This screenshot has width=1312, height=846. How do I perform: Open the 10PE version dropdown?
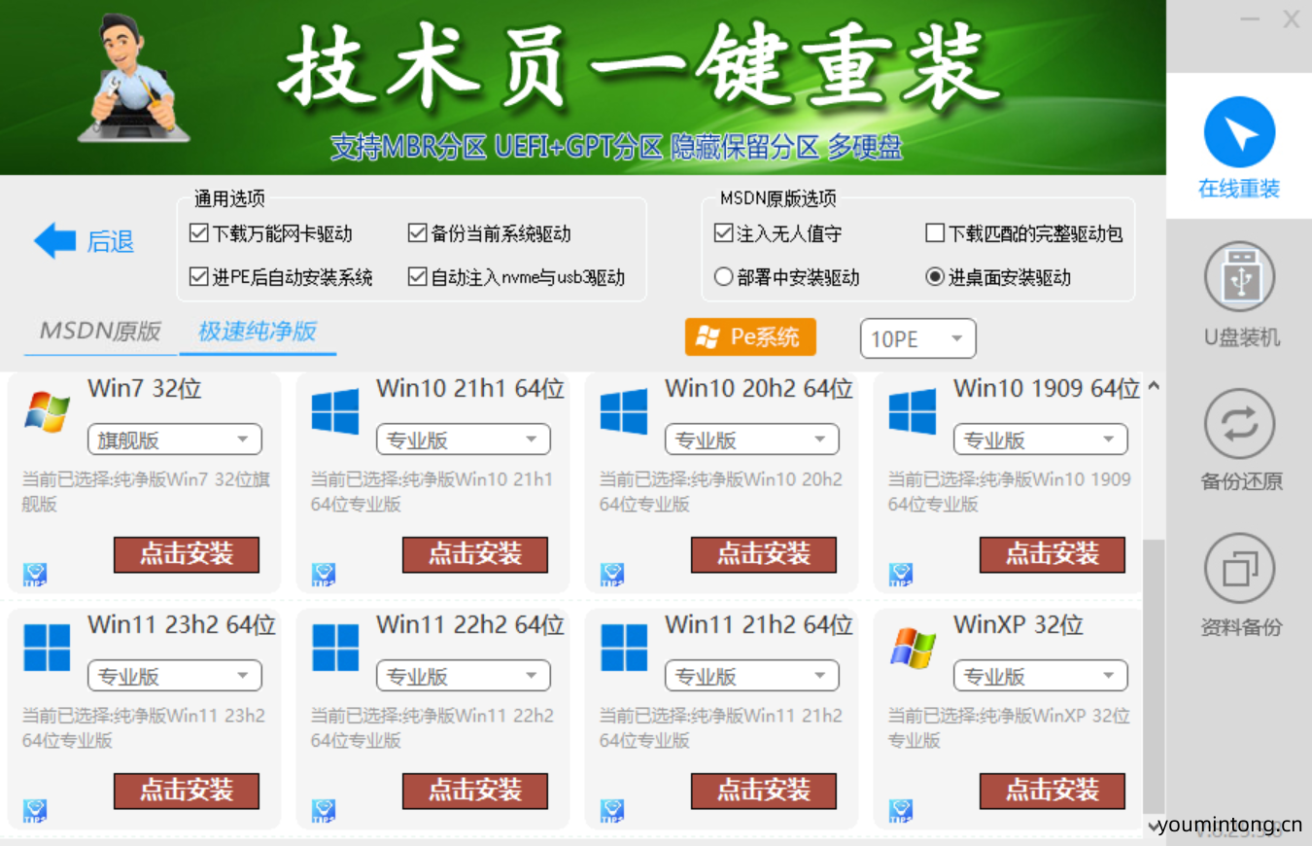click(x=917, y=338)
